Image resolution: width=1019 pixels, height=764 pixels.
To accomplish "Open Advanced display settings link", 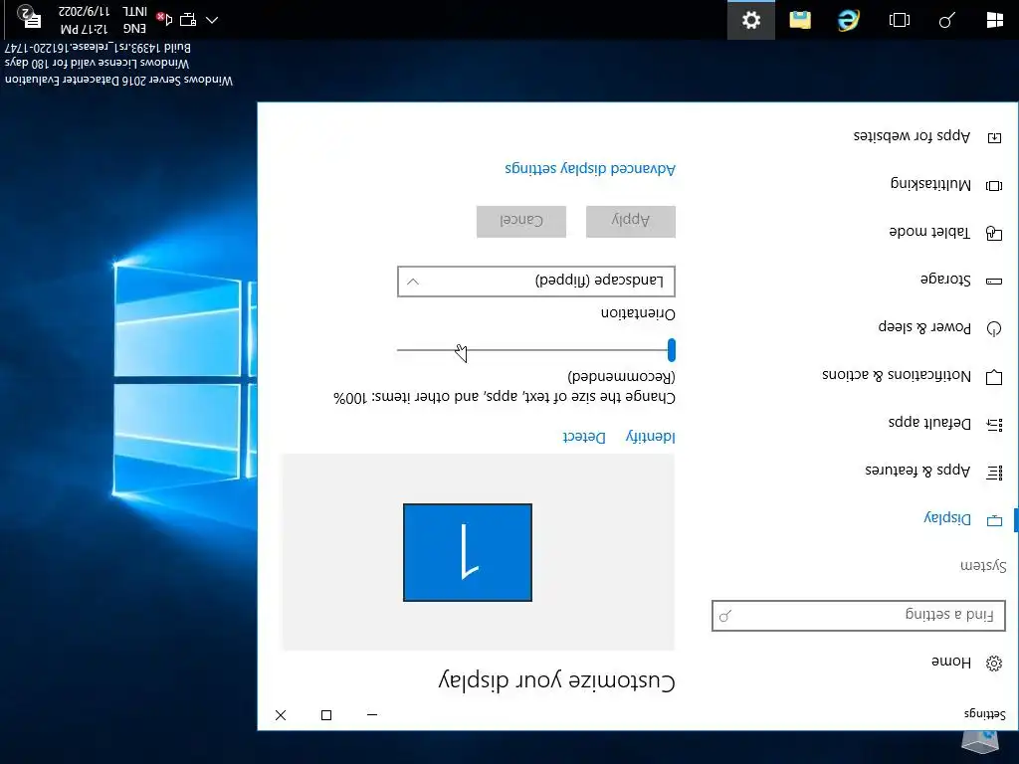I will tap(590, 169).
